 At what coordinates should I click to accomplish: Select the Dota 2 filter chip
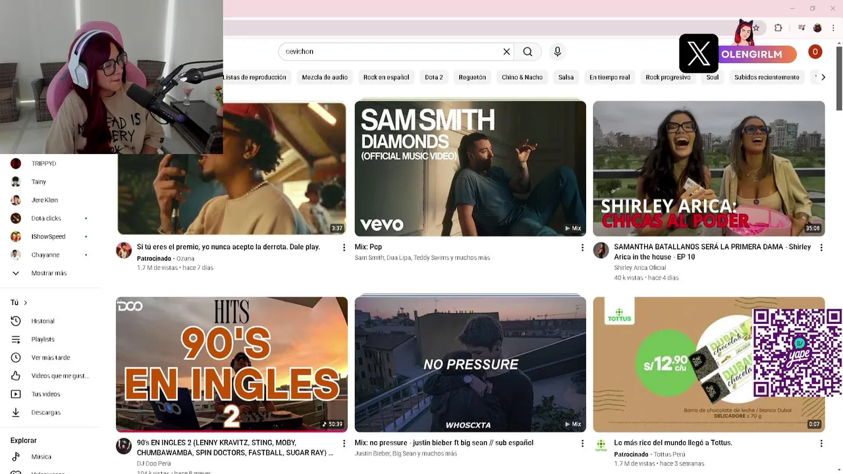point(434,77)
